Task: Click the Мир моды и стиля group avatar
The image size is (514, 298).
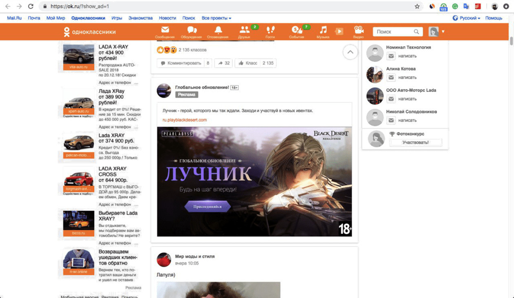Action: (164, 259)
